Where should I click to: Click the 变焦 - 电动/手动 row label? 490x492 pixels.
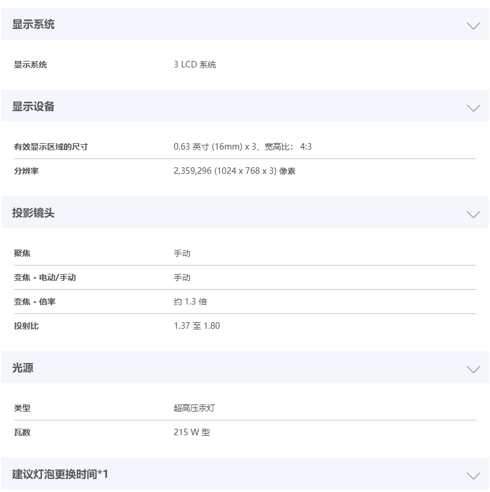(45, 277)
